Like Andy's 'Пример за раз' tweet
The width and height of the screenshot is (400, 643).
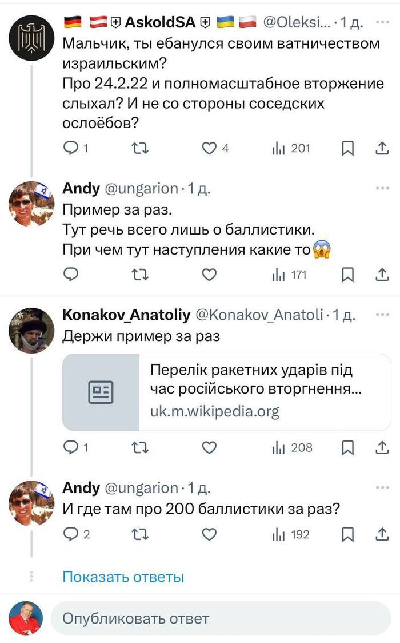[210, 275]
